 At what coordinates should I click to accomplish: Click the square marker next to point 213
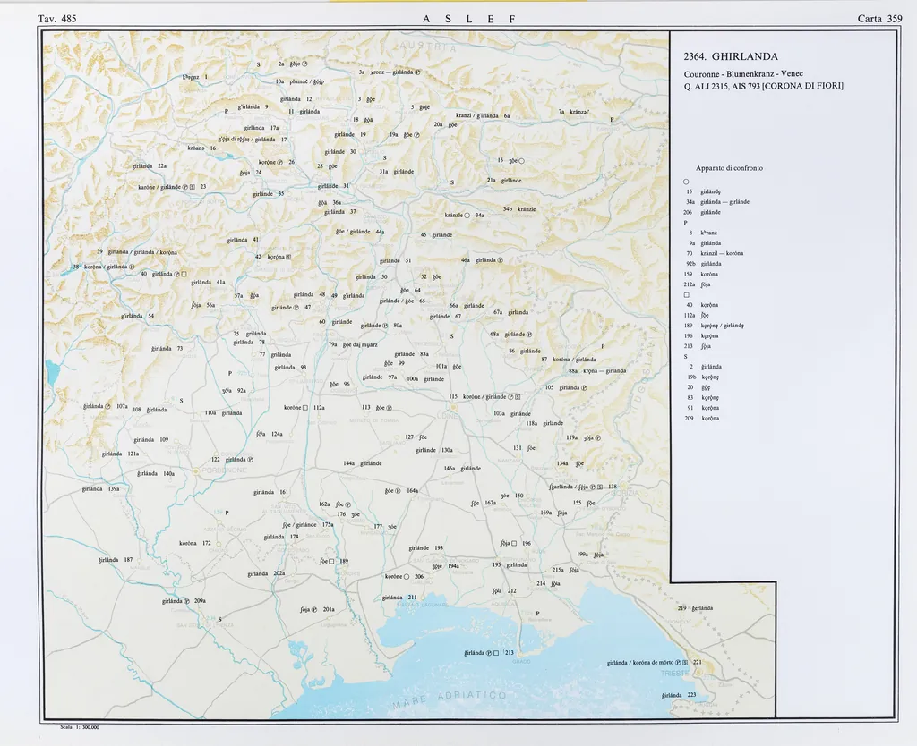pos(496,654)
